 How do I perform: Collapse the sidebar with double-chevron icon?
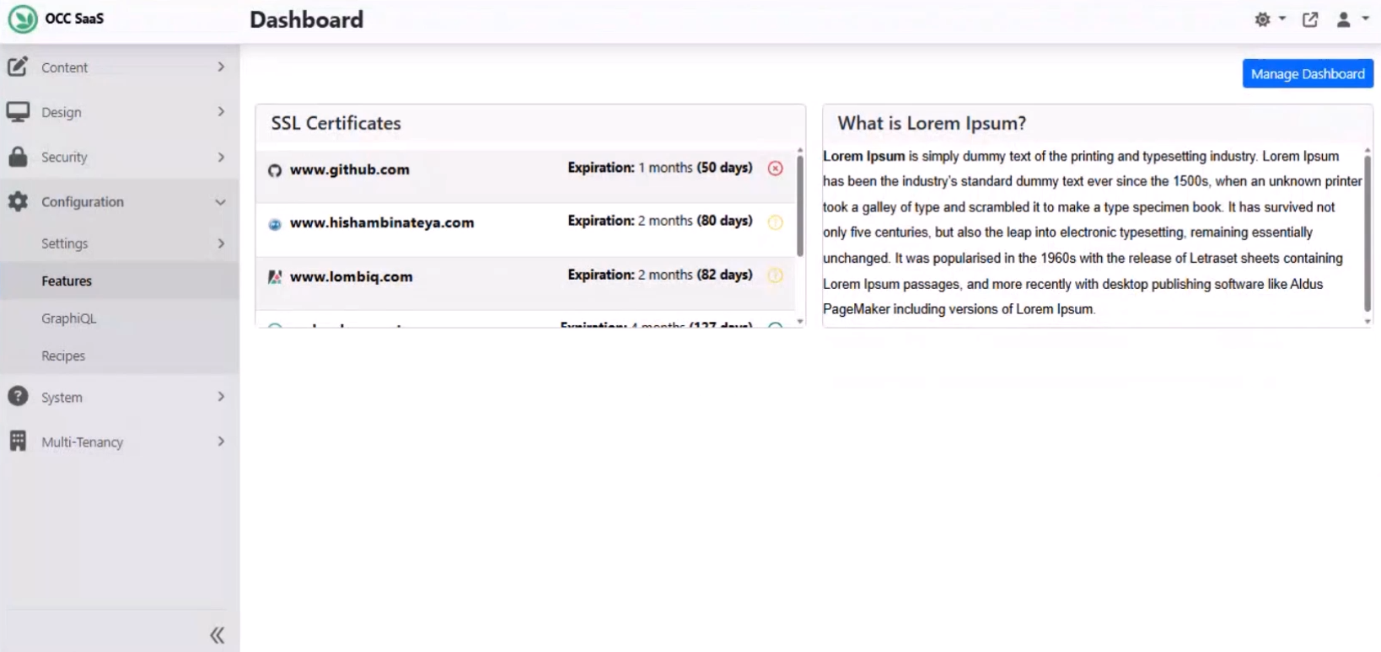(x=217, y=635)
